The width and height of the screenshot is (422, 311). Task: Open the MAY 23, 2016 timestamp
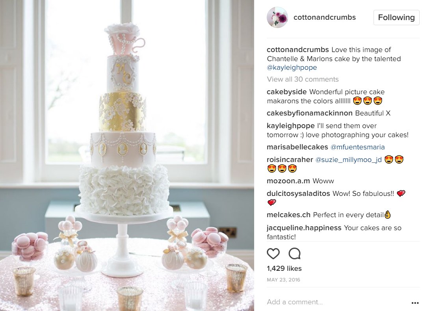(x=283, y=280)
